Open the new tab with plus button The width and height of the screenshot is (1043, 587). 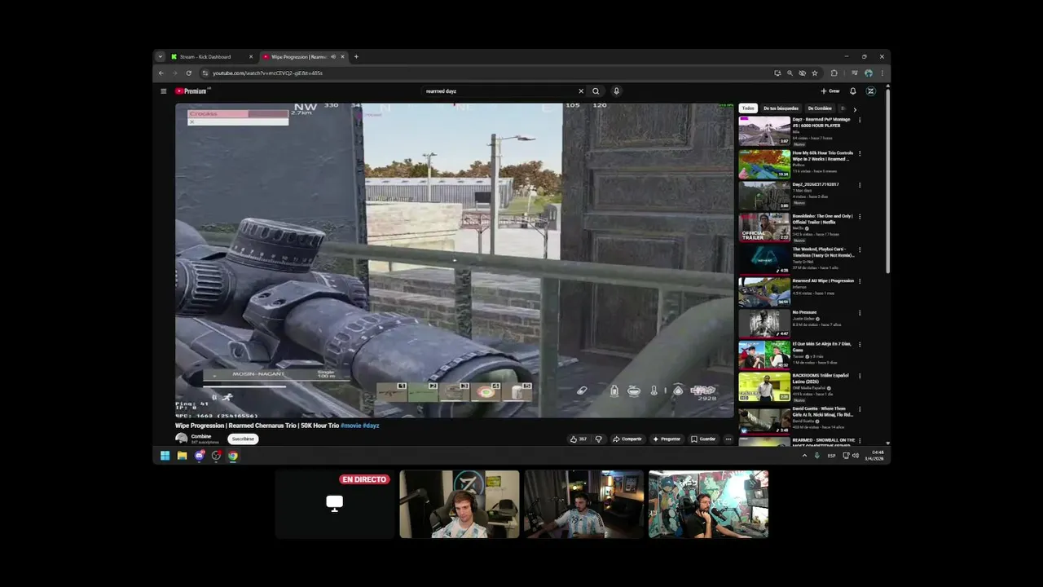click(x=356, y=57)
